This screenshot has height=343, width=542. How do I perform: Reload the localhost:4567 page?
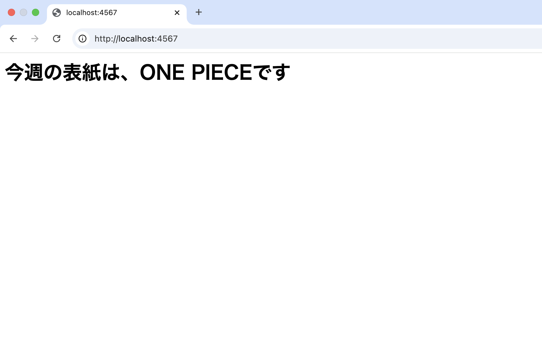[57, 39]
